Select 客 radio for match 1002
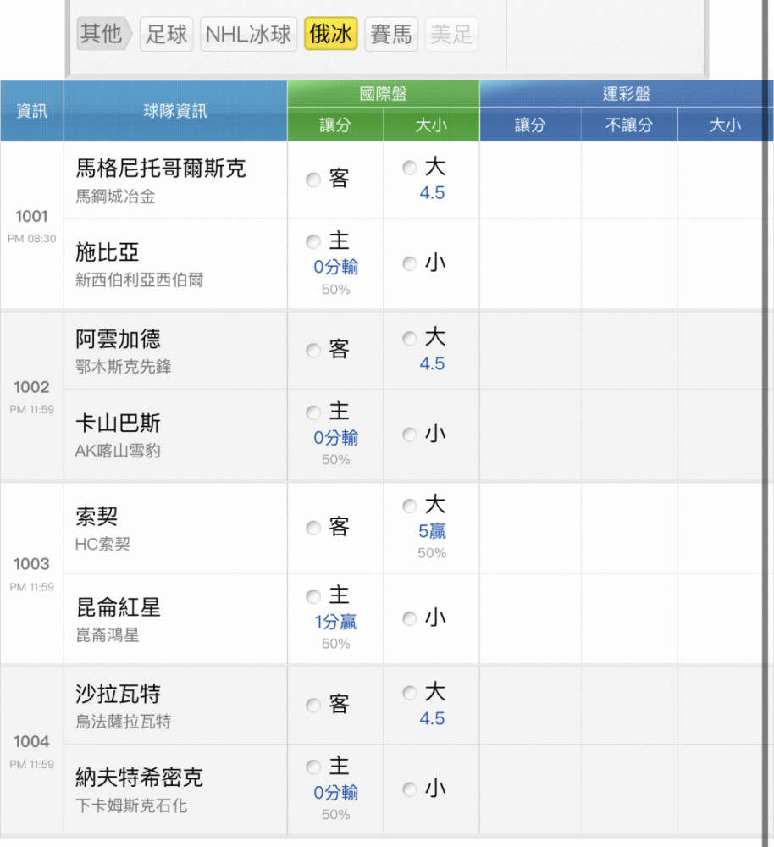Image resolution: width=774 pixels, height=847 pixels. 313,351
